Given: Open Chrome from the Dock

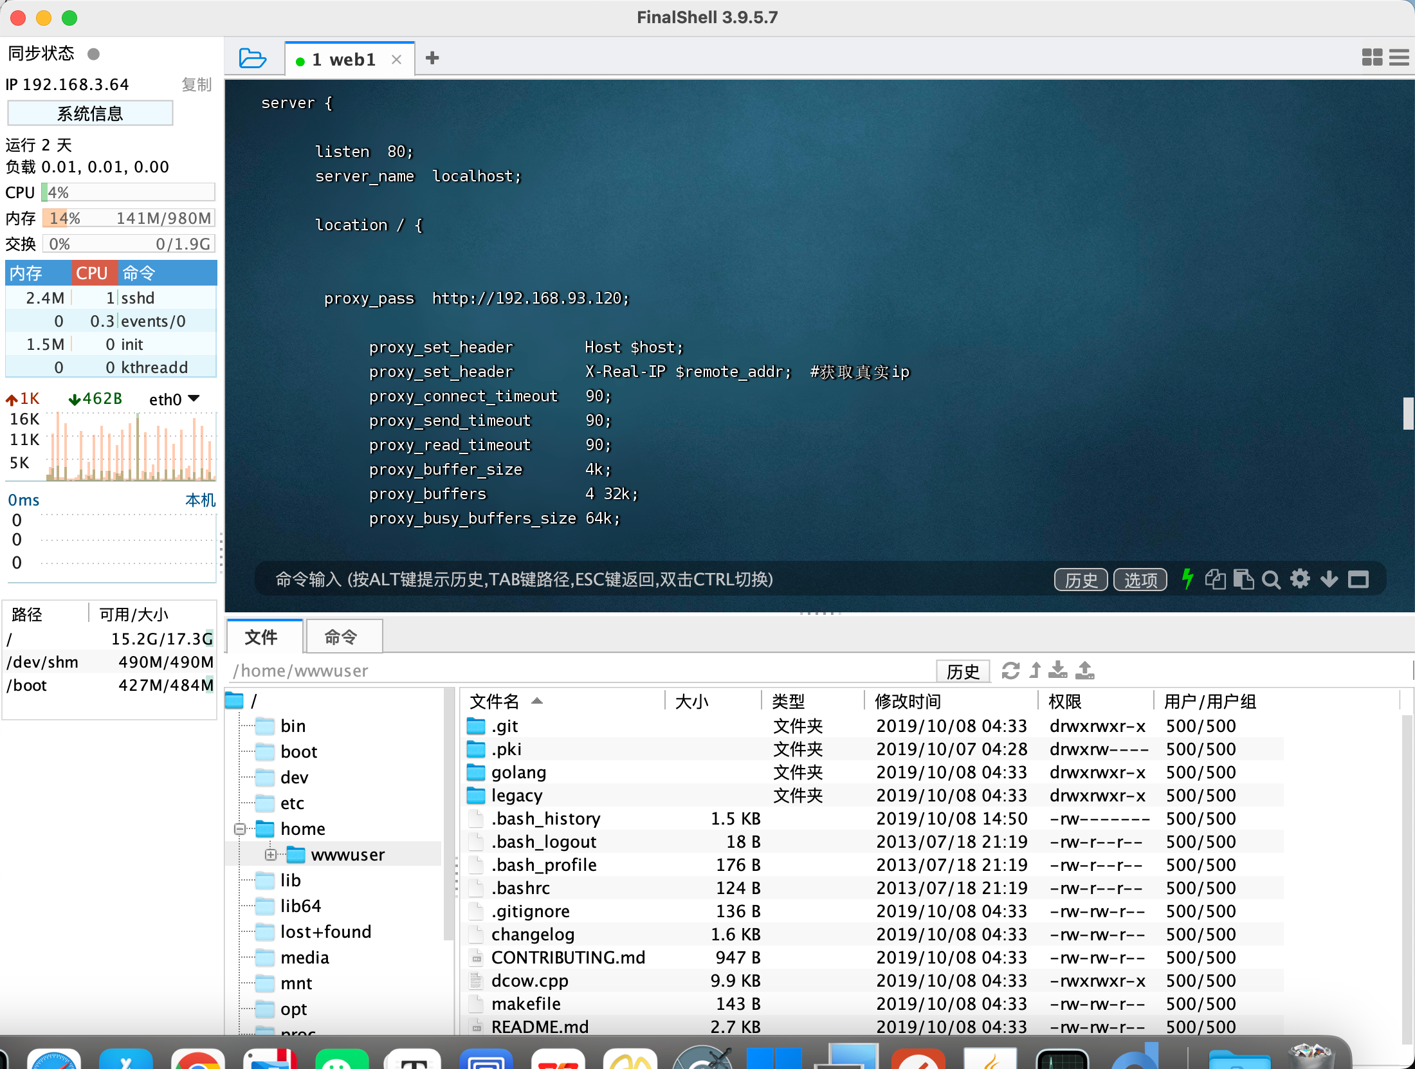Looking at the screenshot, I should pyautogui.click(x=198, y=1058).
